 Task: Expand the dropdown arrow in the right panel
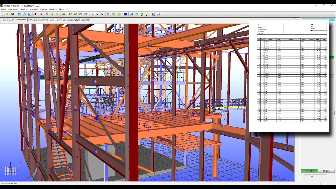click(330, 28)
